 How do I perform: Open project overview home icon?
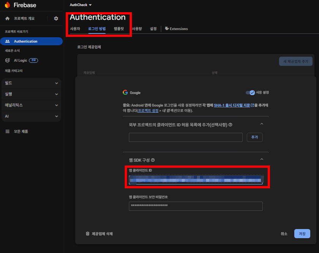pos(8,19)
